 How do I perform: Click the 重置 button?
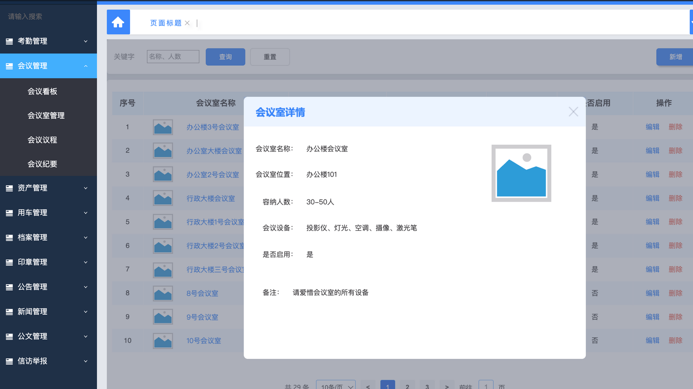pos(270,57)
